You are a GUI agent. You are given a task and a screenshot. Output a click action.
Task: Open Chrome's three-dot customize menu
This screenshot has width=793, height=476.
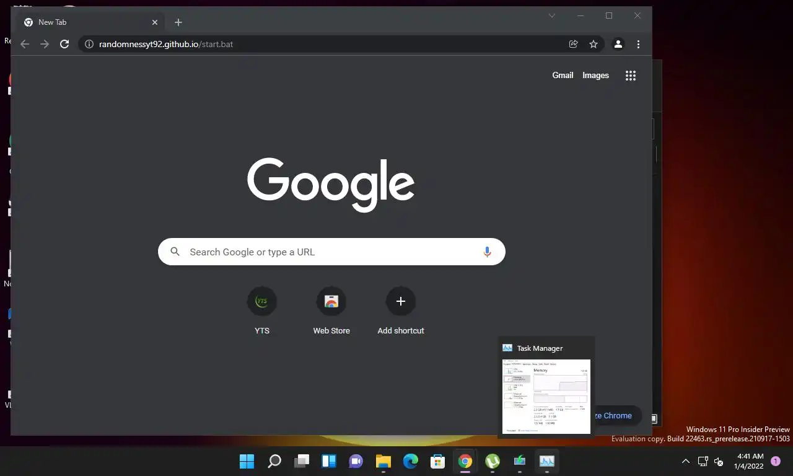click(638, 44)
